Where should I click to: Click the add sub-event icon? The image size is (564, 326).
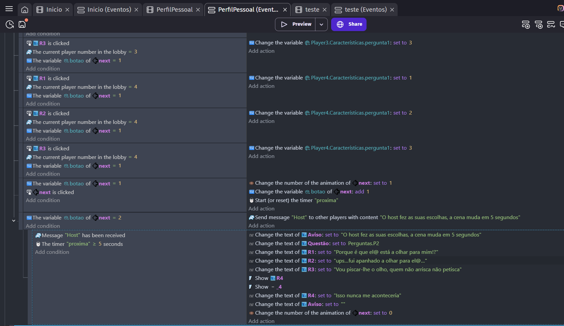[x=538, y=24]
